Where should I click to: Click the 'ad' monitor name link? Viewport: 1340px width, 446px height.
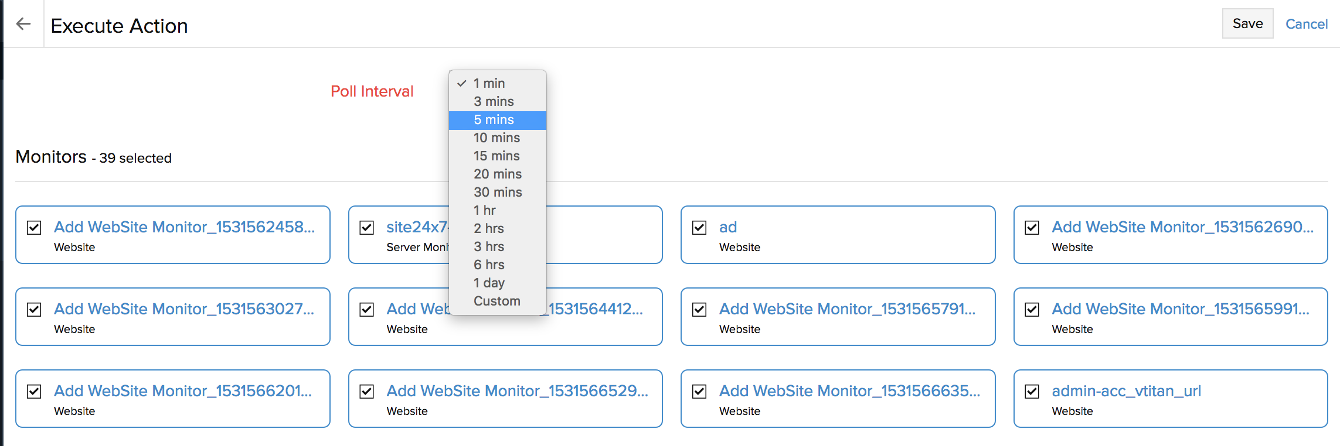tap(727, 227)
